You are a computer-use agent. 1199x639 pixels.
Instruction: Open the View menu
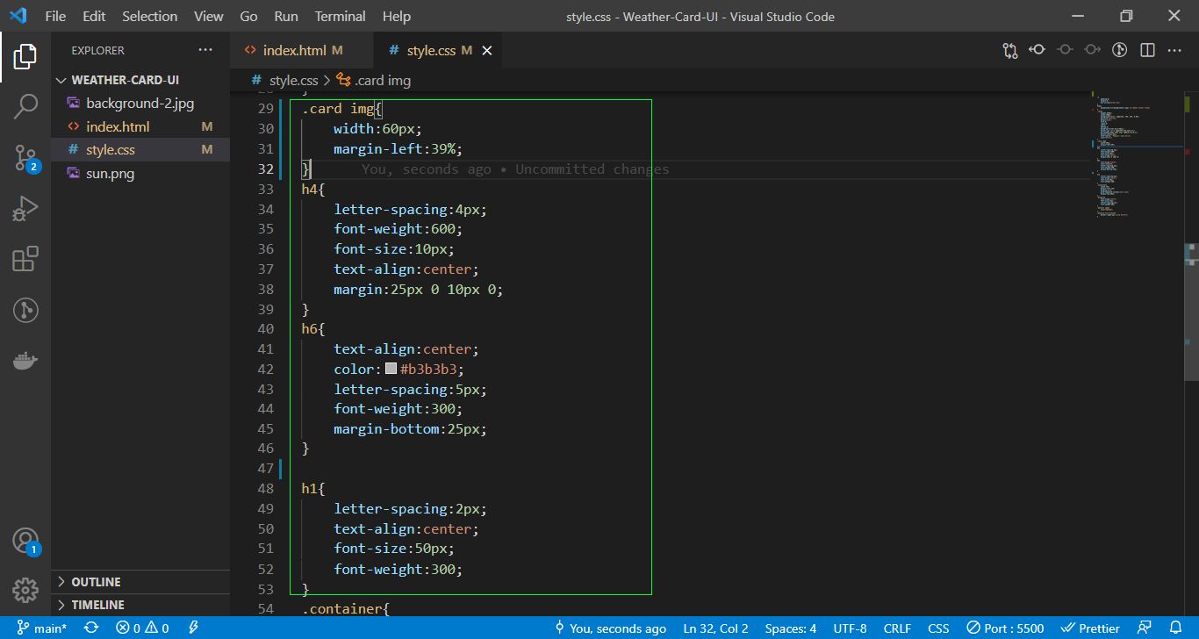(x=208, y=16)
